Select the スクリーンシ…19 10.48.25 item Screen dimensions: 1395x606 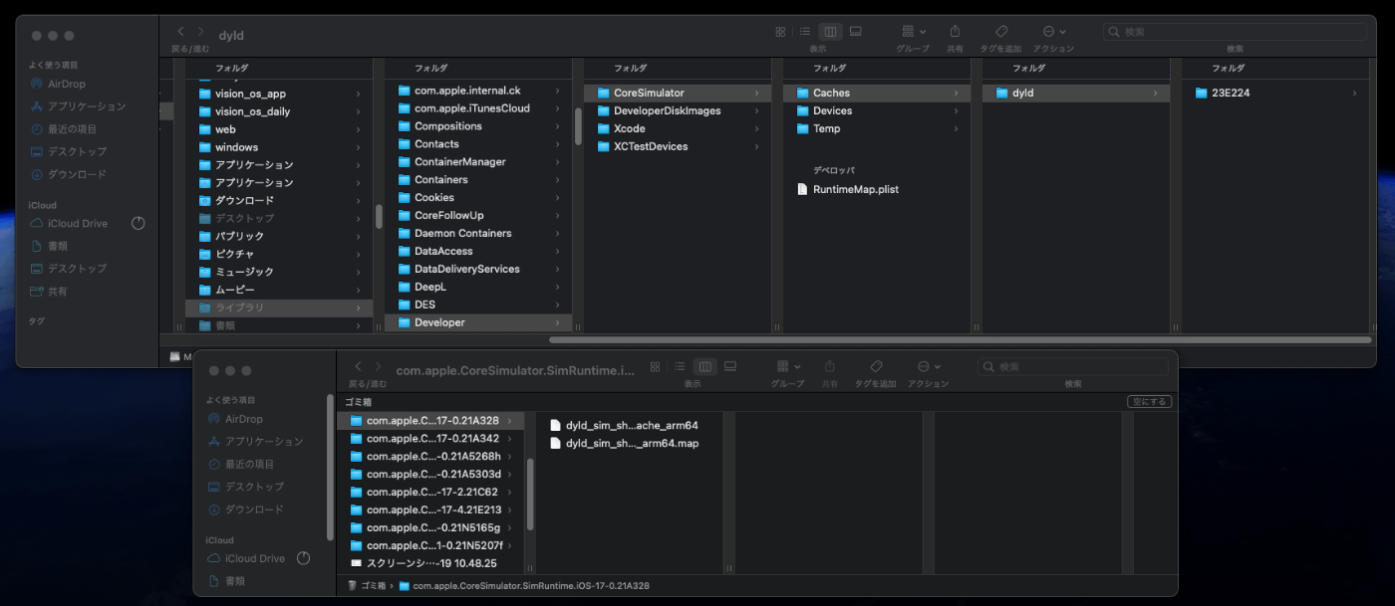(x=431, y=563)
